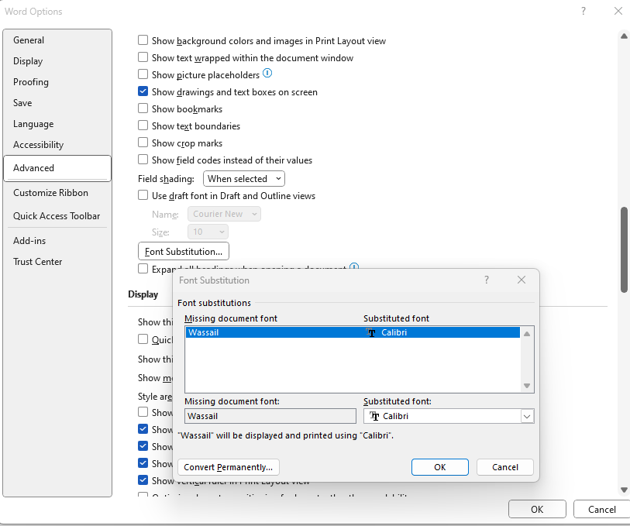Click the Missing document font input field
Image resolution: width=630 pixels, height=526 pixels.
[270, 416]
